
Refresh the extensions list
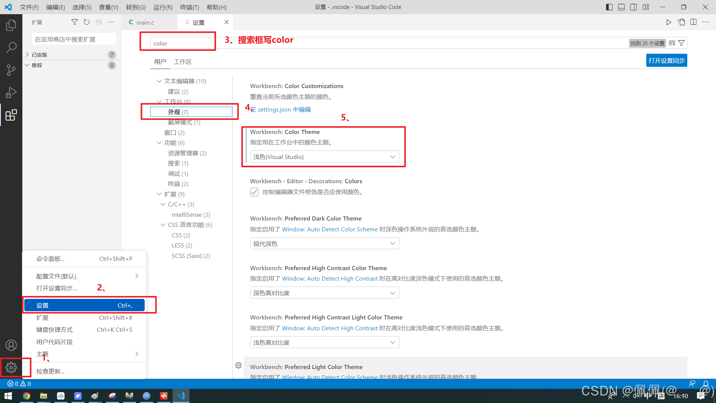pos(87,22)
